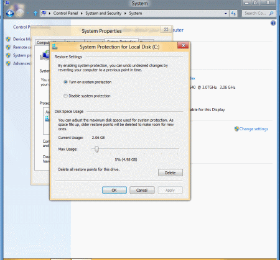Click the Change settings shield icon

(236, 129)
